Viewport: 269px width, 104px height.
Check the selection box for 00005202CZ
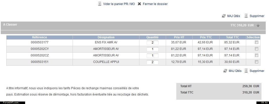click(x=256, y=55)
